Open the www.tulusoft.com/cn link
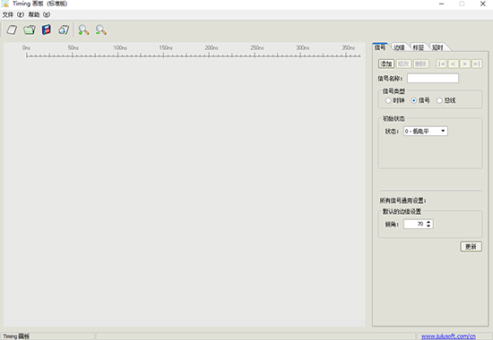This screenshot has height=340, width=493. click(x=448, y=336)
